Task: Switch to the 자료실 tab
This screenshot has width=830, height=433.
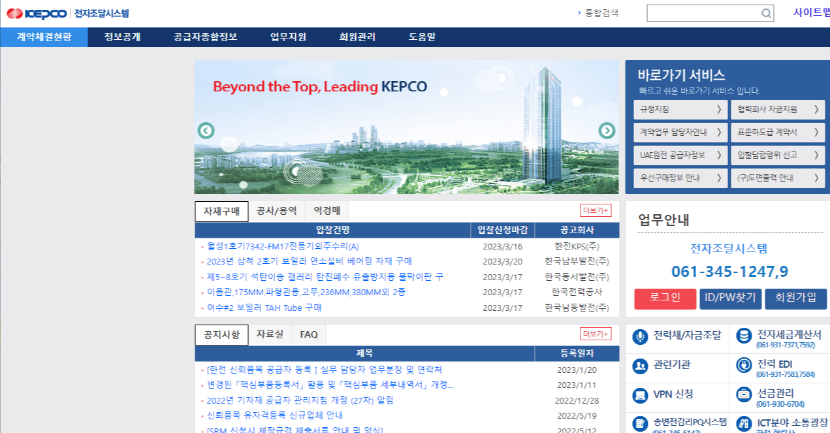Action: point(270,335)
